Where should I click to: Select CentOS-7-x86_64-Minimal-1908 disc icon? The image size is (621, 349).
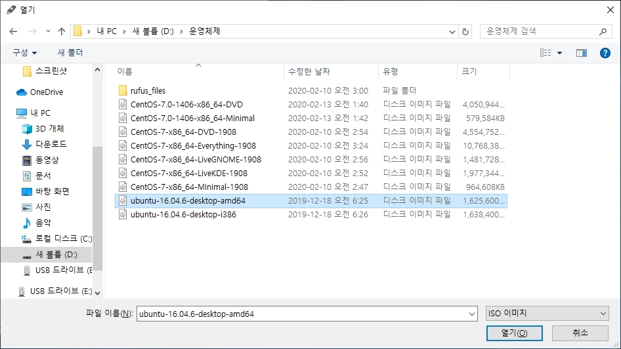click(123, 187)
